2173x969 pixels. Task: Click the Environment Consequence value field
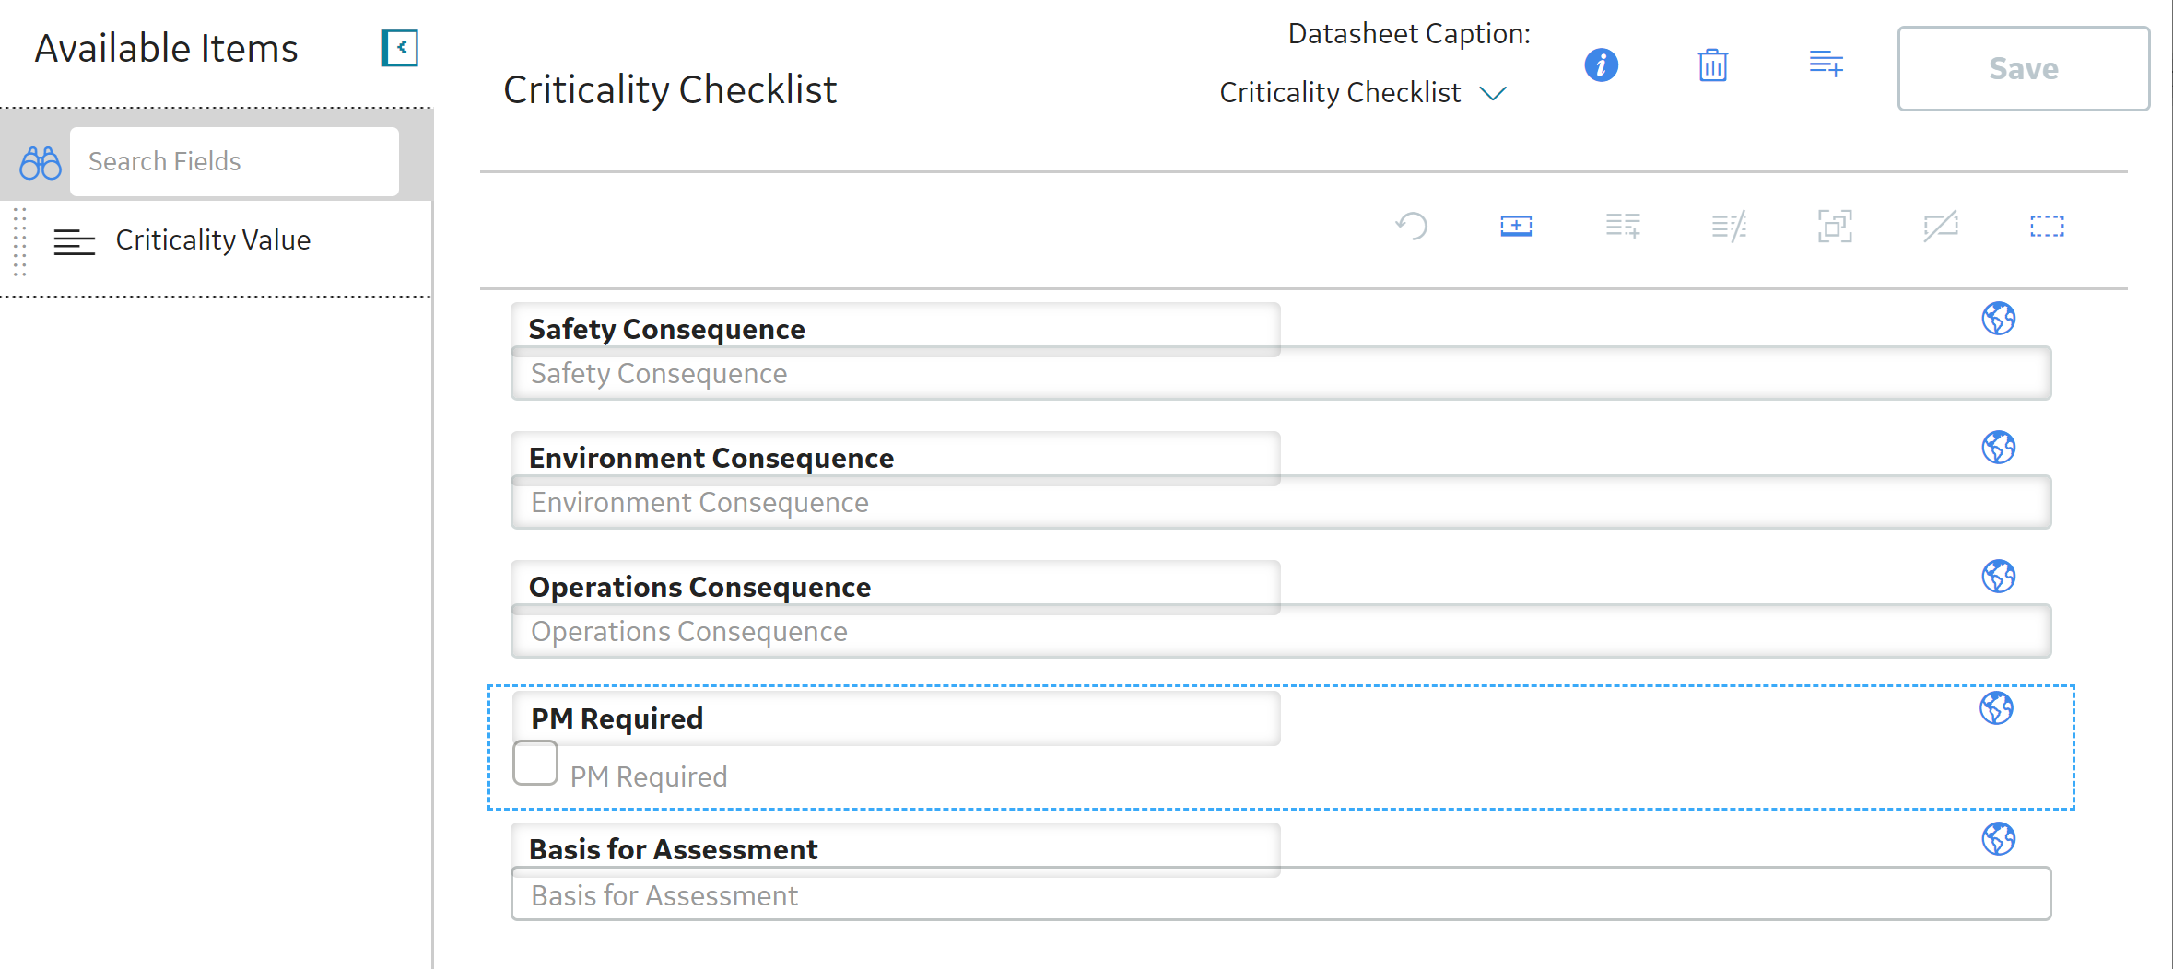1281,503
